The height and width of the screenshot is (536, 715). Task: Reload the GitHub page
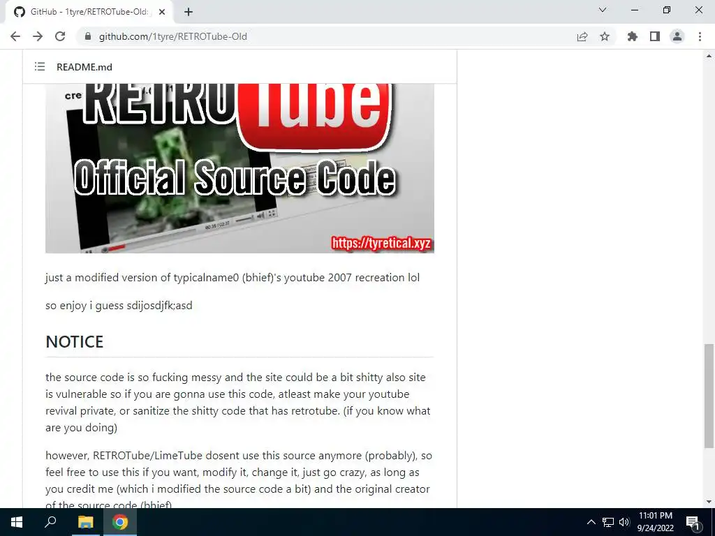pos(60,36)
